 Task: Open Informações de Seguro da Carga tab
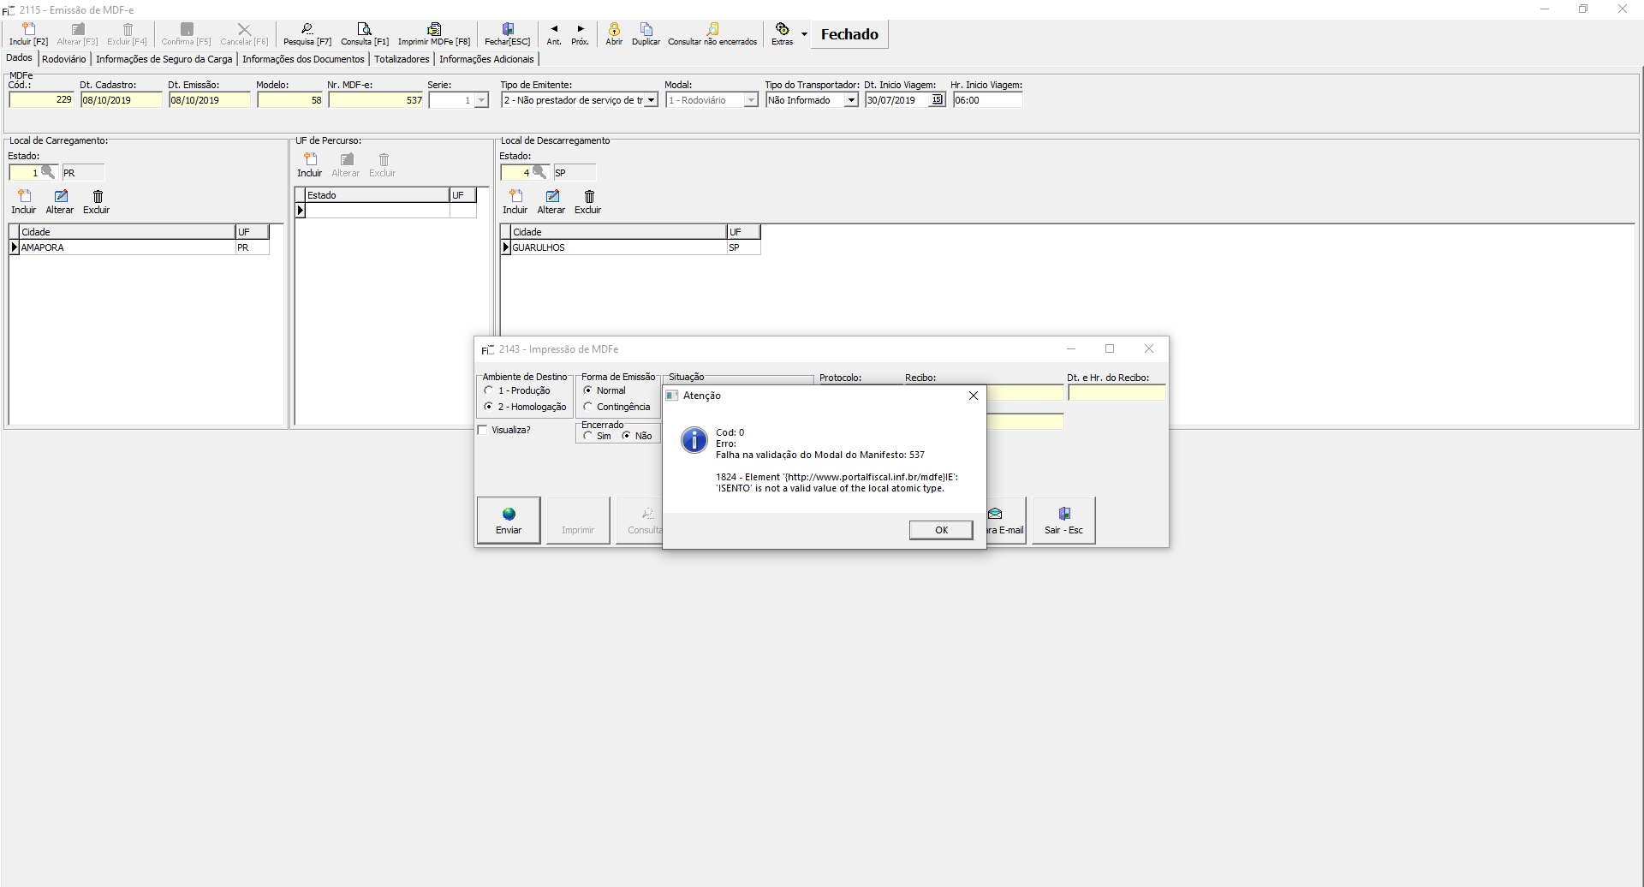pos(164,59)
